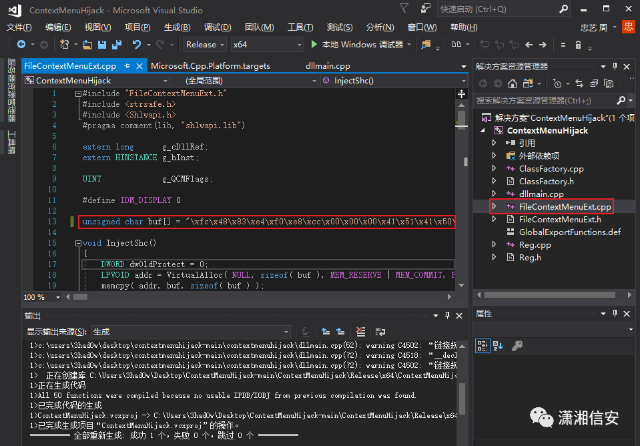Click the Save All toolbar icon
Image resolution: width=640 pixels, height=446 pixels.
pyautogui.click(x=117, y=44)
